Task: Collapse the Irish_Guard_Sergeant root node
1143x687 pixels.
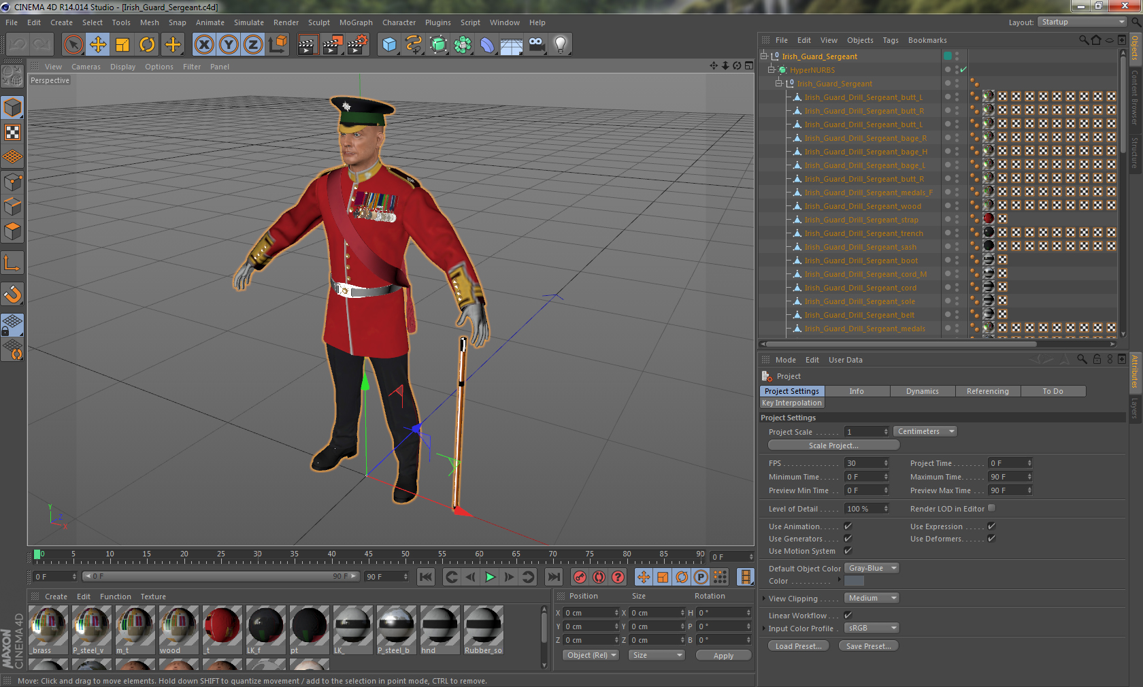Action: (763, 56)
